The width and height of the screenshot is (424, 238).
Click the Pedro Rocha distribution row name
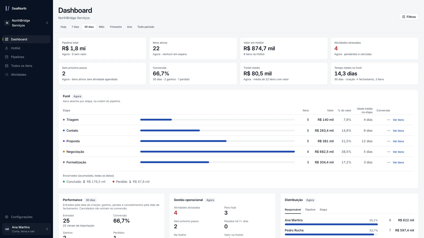(294, 230)
